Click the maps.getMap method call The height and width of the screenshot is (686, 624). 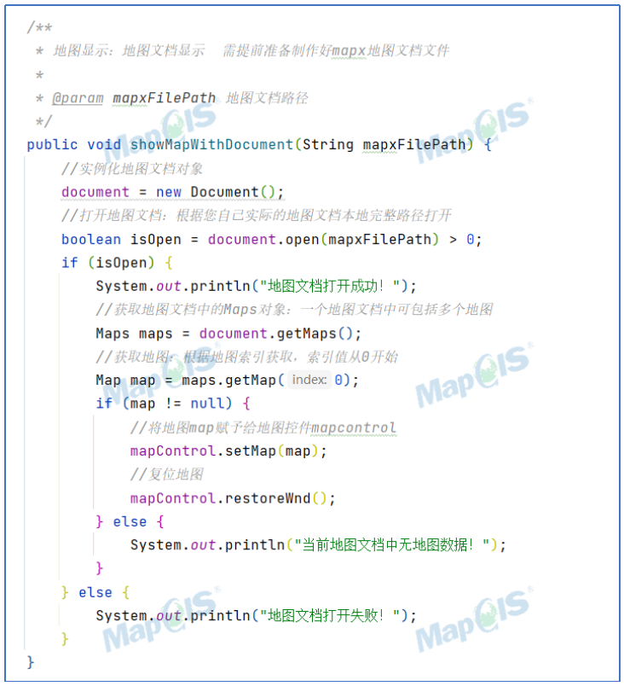point(228,380)
